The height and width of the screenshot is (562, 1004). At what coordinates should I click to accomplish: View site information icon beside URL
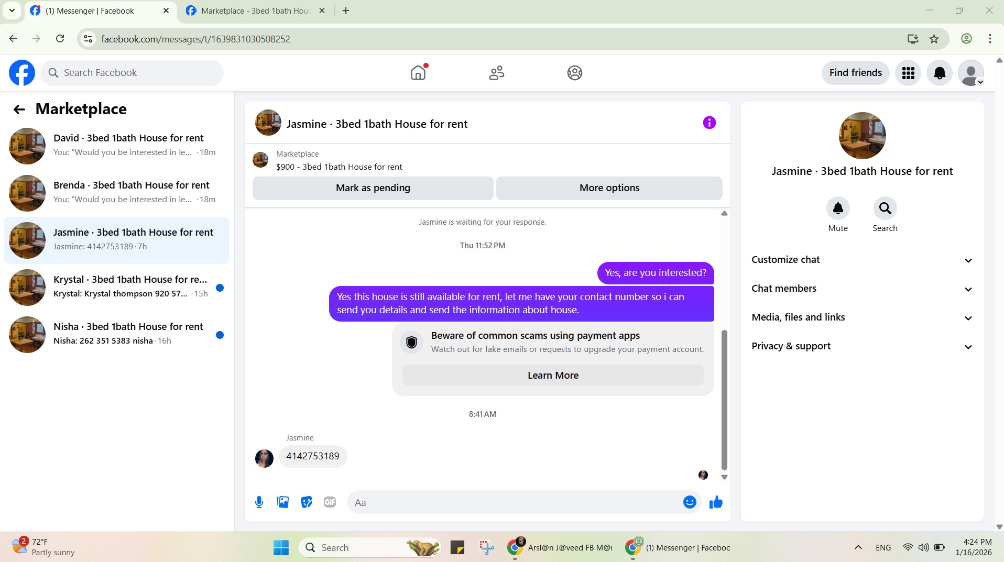click(x=89, y=39)
